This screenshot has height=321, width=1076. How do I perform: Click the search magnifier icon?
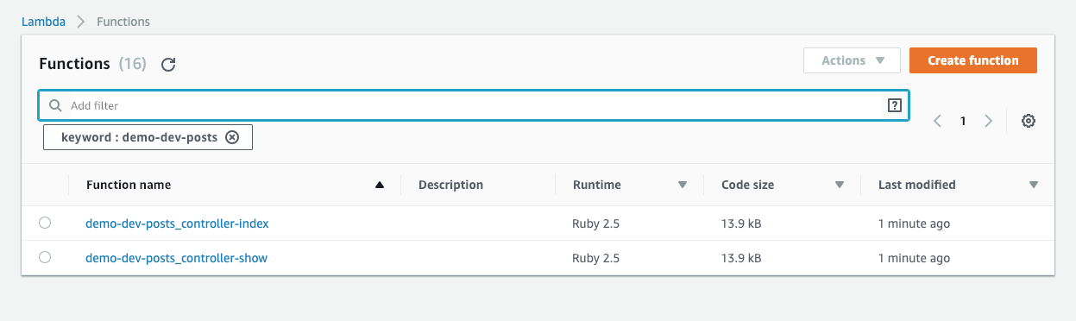pos(55,105)
